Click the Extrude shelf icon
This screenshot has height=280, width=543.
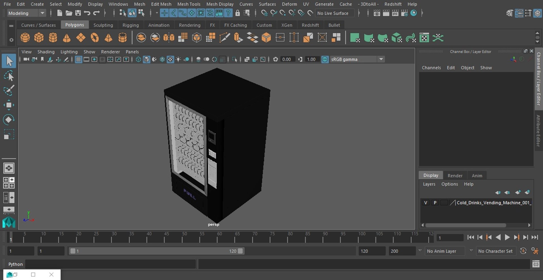pyautogui.click(x=238, y=38)
